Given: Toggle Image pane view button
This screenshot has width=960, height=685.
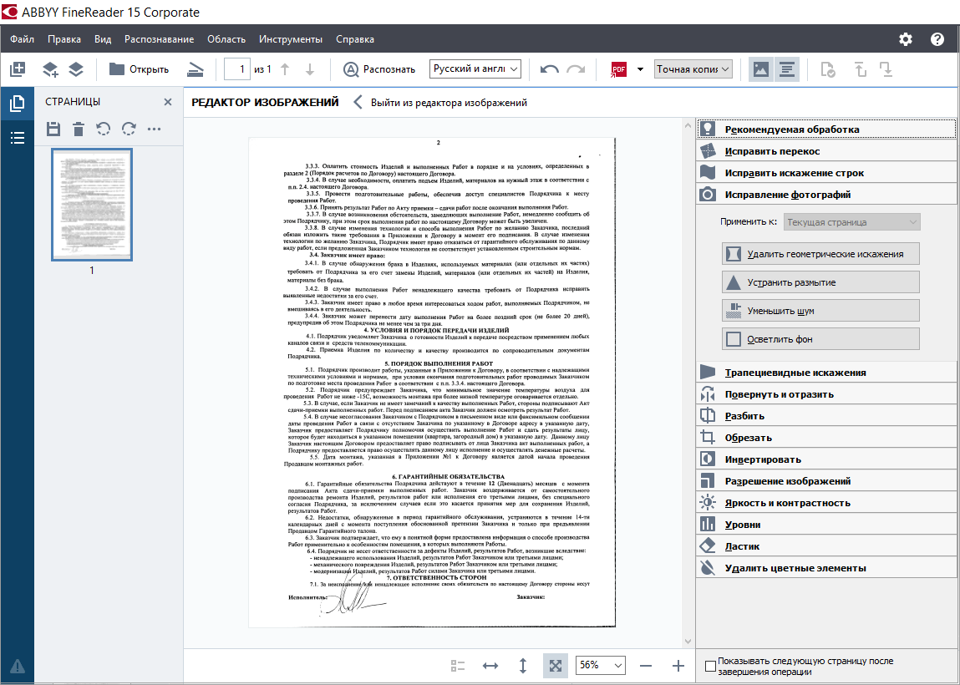Looking at the screenshot, I should pyautogui.click(x=761, y=69).
